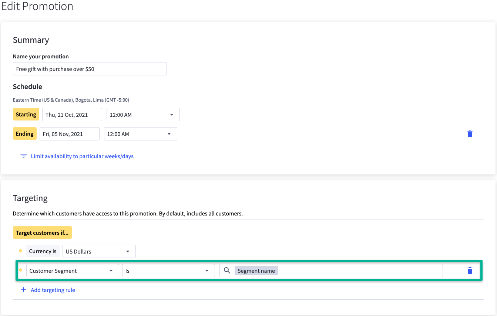This screenshot has height=316, width=497.
Task: Click the magnifier icon in segment search
Action: [x=227, y=271]
